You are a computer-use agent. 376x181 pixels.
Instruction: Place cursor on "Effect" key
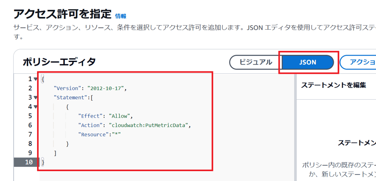point(91,116)
